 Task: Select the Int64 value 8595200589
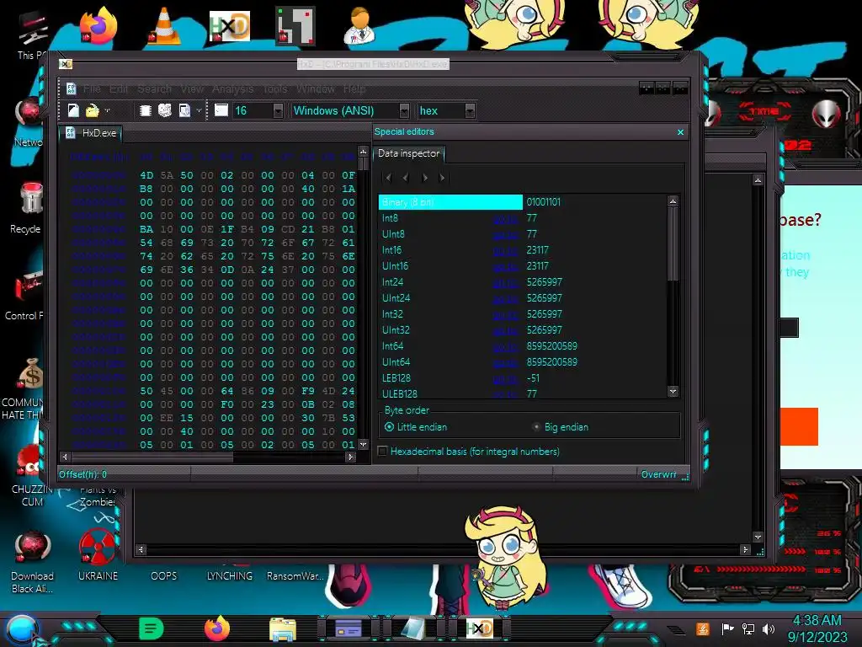[552, 346]
